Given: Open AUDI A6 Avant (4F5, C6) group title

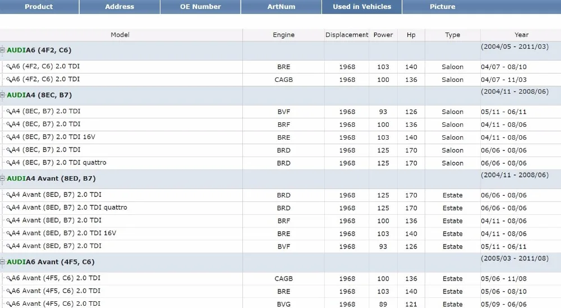Looking at the screenshot, I should point(50,262).
